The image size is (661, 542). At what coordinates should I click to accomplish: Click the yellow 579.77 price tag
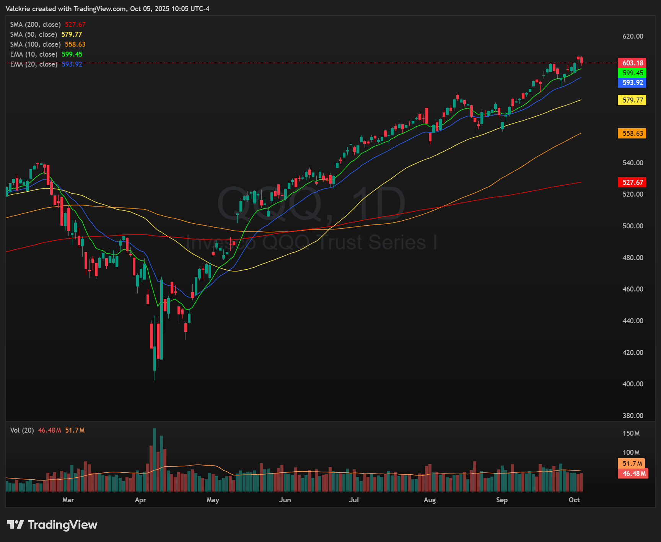pos(632,100)
